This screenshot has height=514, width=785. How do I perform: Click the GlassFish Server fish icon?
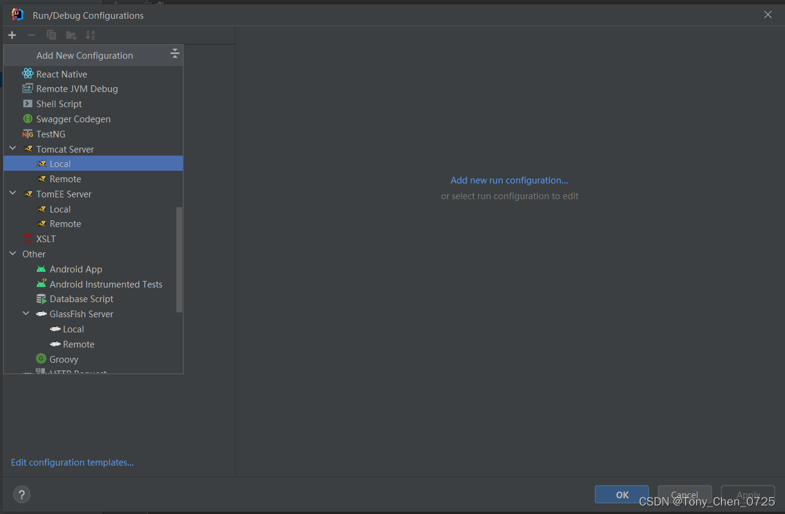pyautogui.click(x=41, y=314)
